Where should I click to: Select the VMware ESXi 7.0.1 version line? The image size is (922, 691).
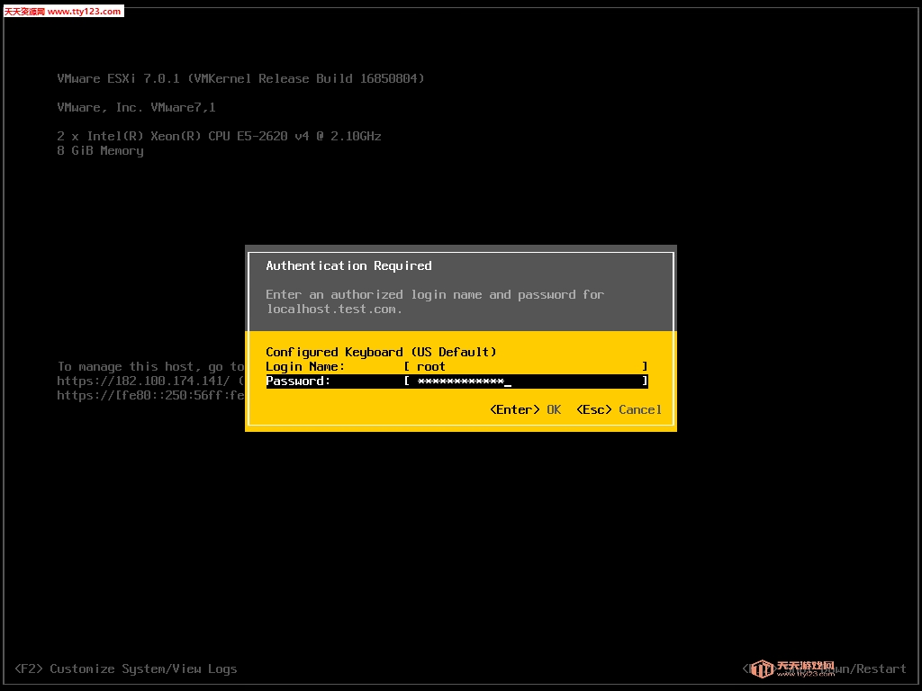(x=240, y=78)
